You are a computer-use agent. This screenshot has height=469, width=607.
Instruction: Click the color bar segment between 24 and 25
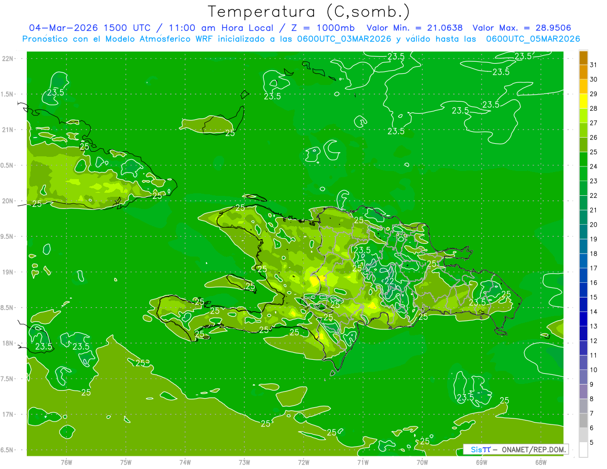click(x=583, y=159)
